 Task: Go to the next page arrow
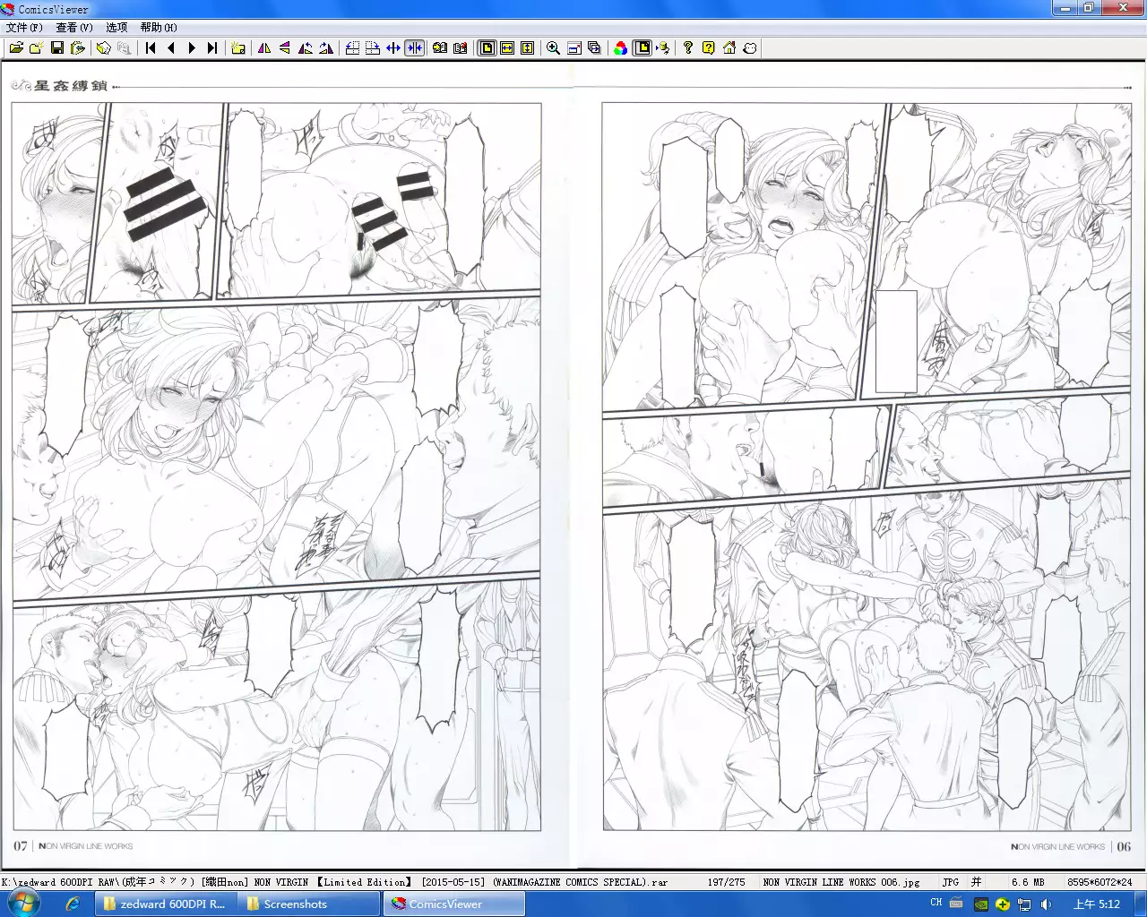(192, 48)
